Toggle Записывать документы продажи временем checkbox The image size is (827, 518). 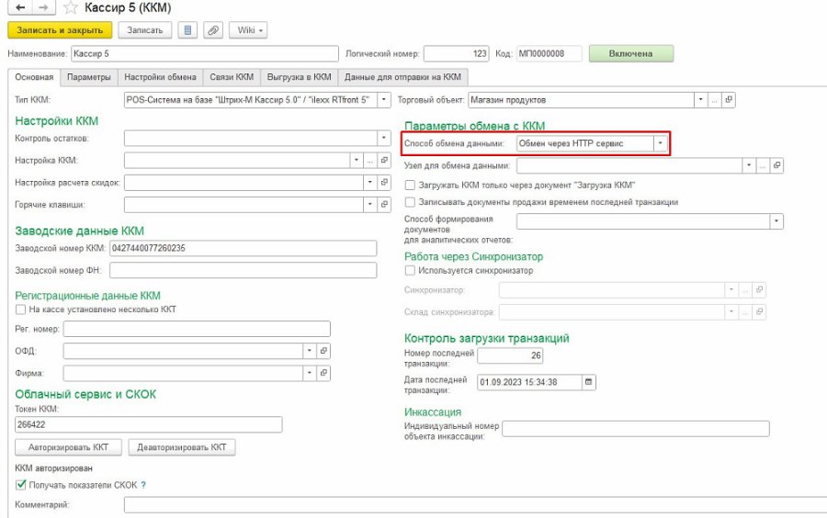(410, 202)
